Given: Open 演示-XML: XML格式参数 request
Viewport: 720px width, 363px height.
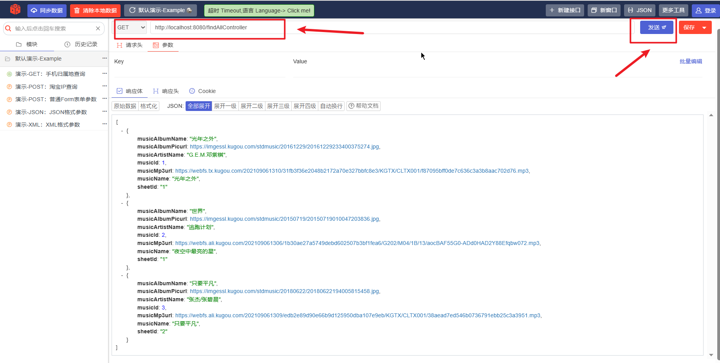Looking at the screenshot, I should (47, 125).
